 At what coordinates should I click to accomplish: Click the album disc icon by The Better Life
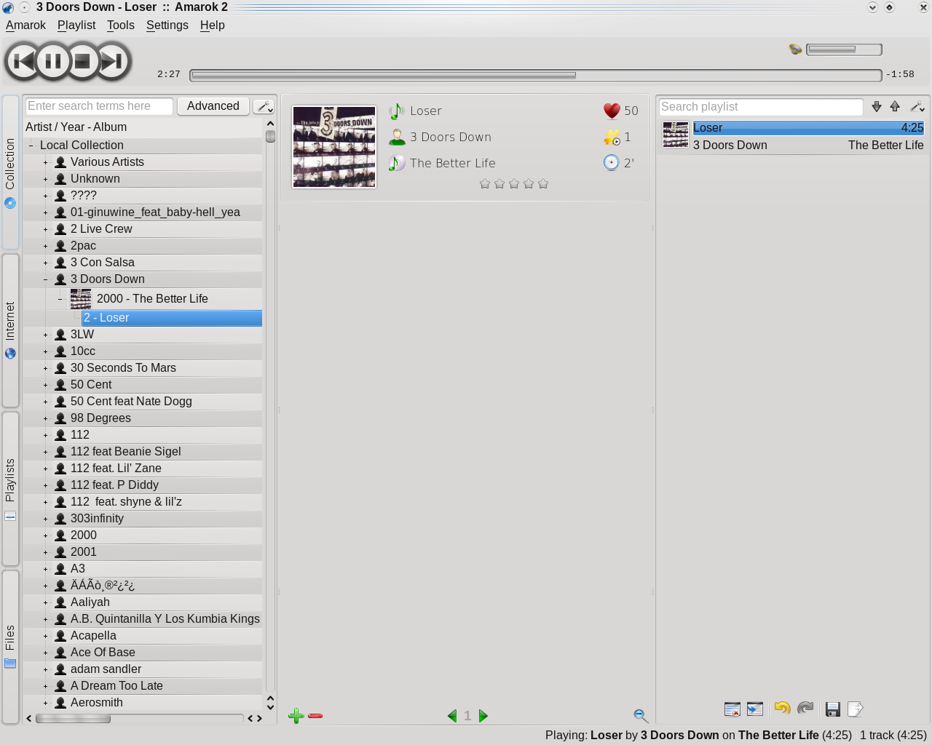(397, 163)
